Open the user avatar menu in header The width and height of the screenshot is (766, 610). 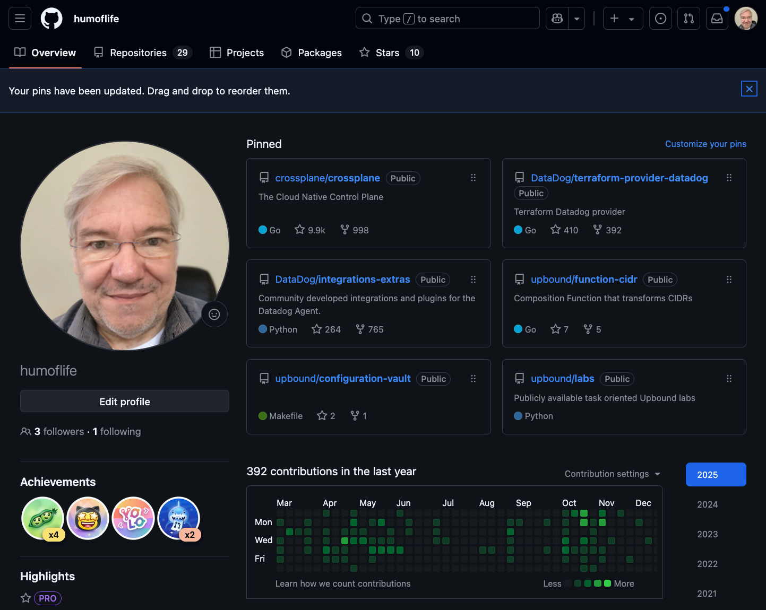point(746,19)
